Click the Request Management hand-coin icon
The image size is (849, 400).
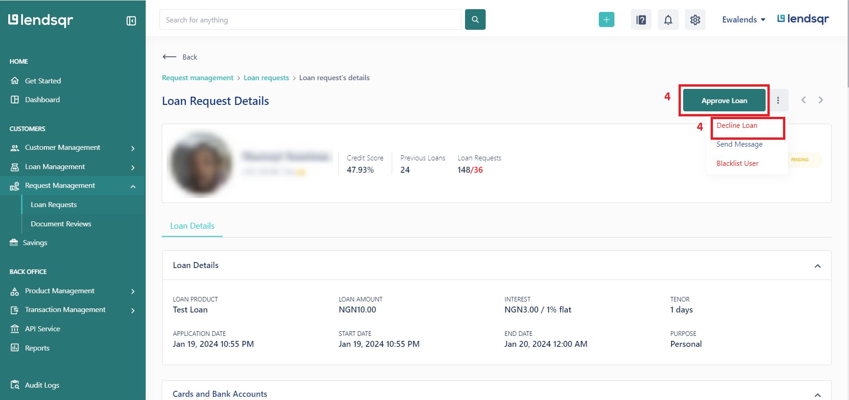pos(15,186)
